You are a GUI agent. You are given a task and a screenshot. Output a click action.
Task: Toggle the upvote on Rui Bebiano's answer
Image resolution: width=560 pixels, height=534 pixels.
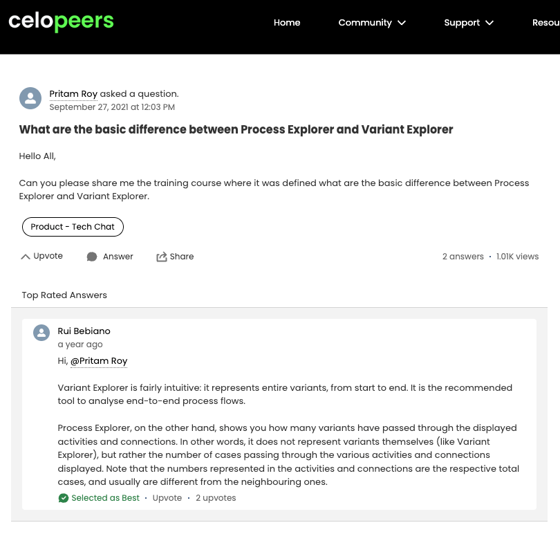pyautogui.click(x=167, y=497)
